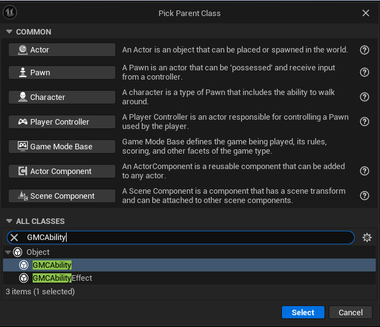380x327 pixels.
Task: Click help icon for Scene Component
Action: click(x=365, y=196)
